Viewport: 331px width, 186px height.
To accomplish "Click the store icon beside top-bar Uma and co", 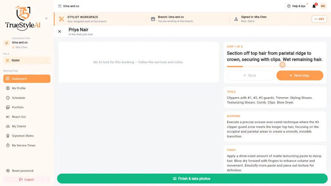I will click(60, 6).
